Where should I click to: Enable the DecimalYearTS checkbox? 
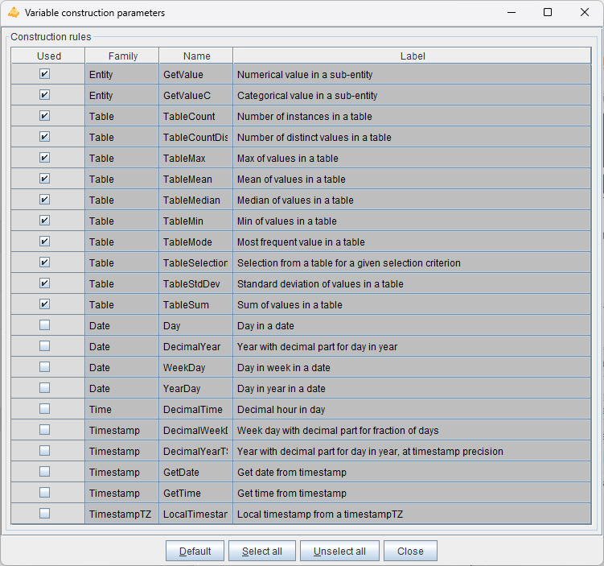click(x=45, y=450)
